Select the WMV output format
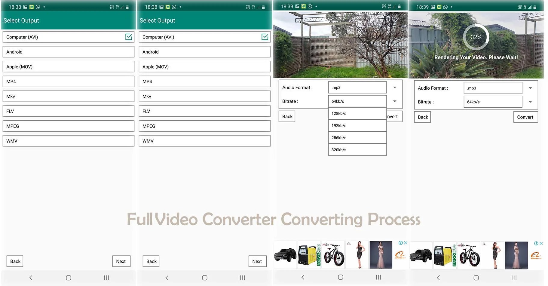This screenshot has width=548, height=286. point(68,141)
